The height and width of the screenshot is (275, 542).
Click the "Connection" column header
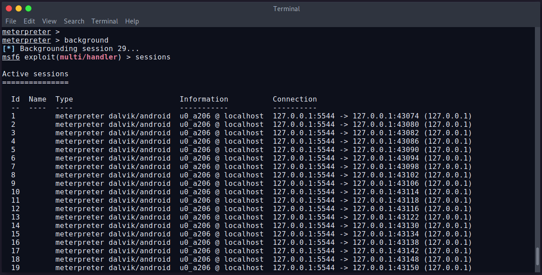click(295, 99)
